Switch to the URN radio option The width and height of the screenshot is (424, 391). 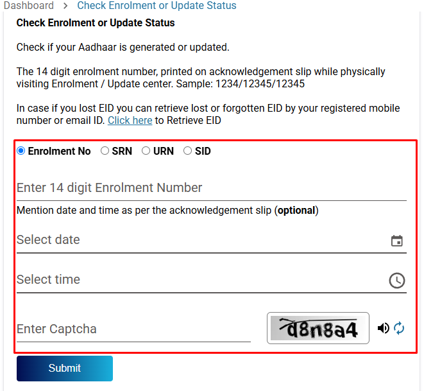pos(146,151)
